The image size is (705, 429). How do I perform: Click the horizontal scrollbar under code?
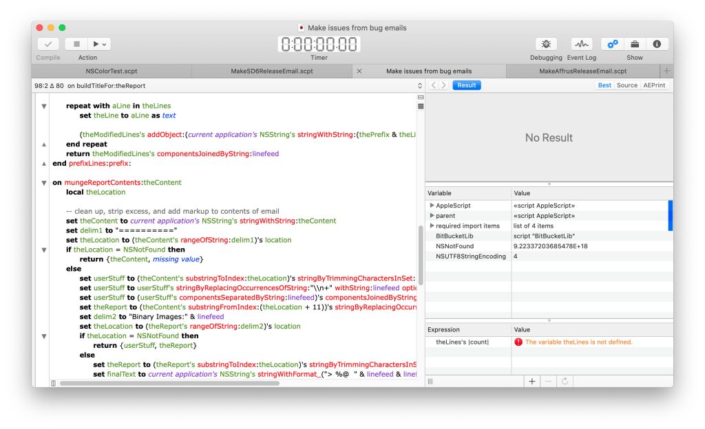pyautogui.click(x=169, y=383)
